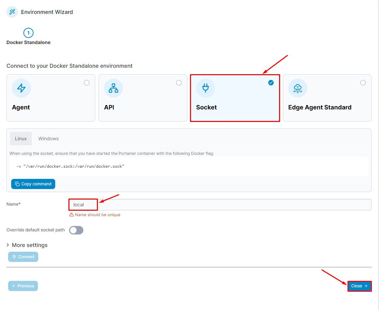This screenshot has width=379, height=310.
Task: Click the Agent lightning bolt icon
Action: (21, 88)
